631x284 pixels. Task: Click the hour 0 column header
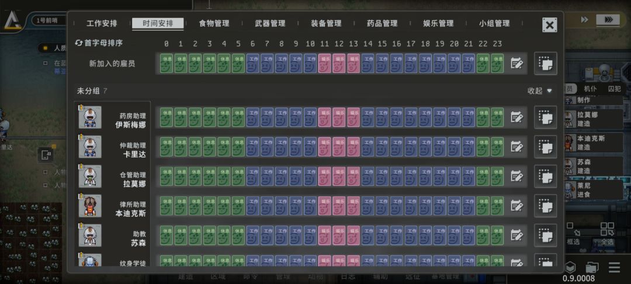coord(166,44)
